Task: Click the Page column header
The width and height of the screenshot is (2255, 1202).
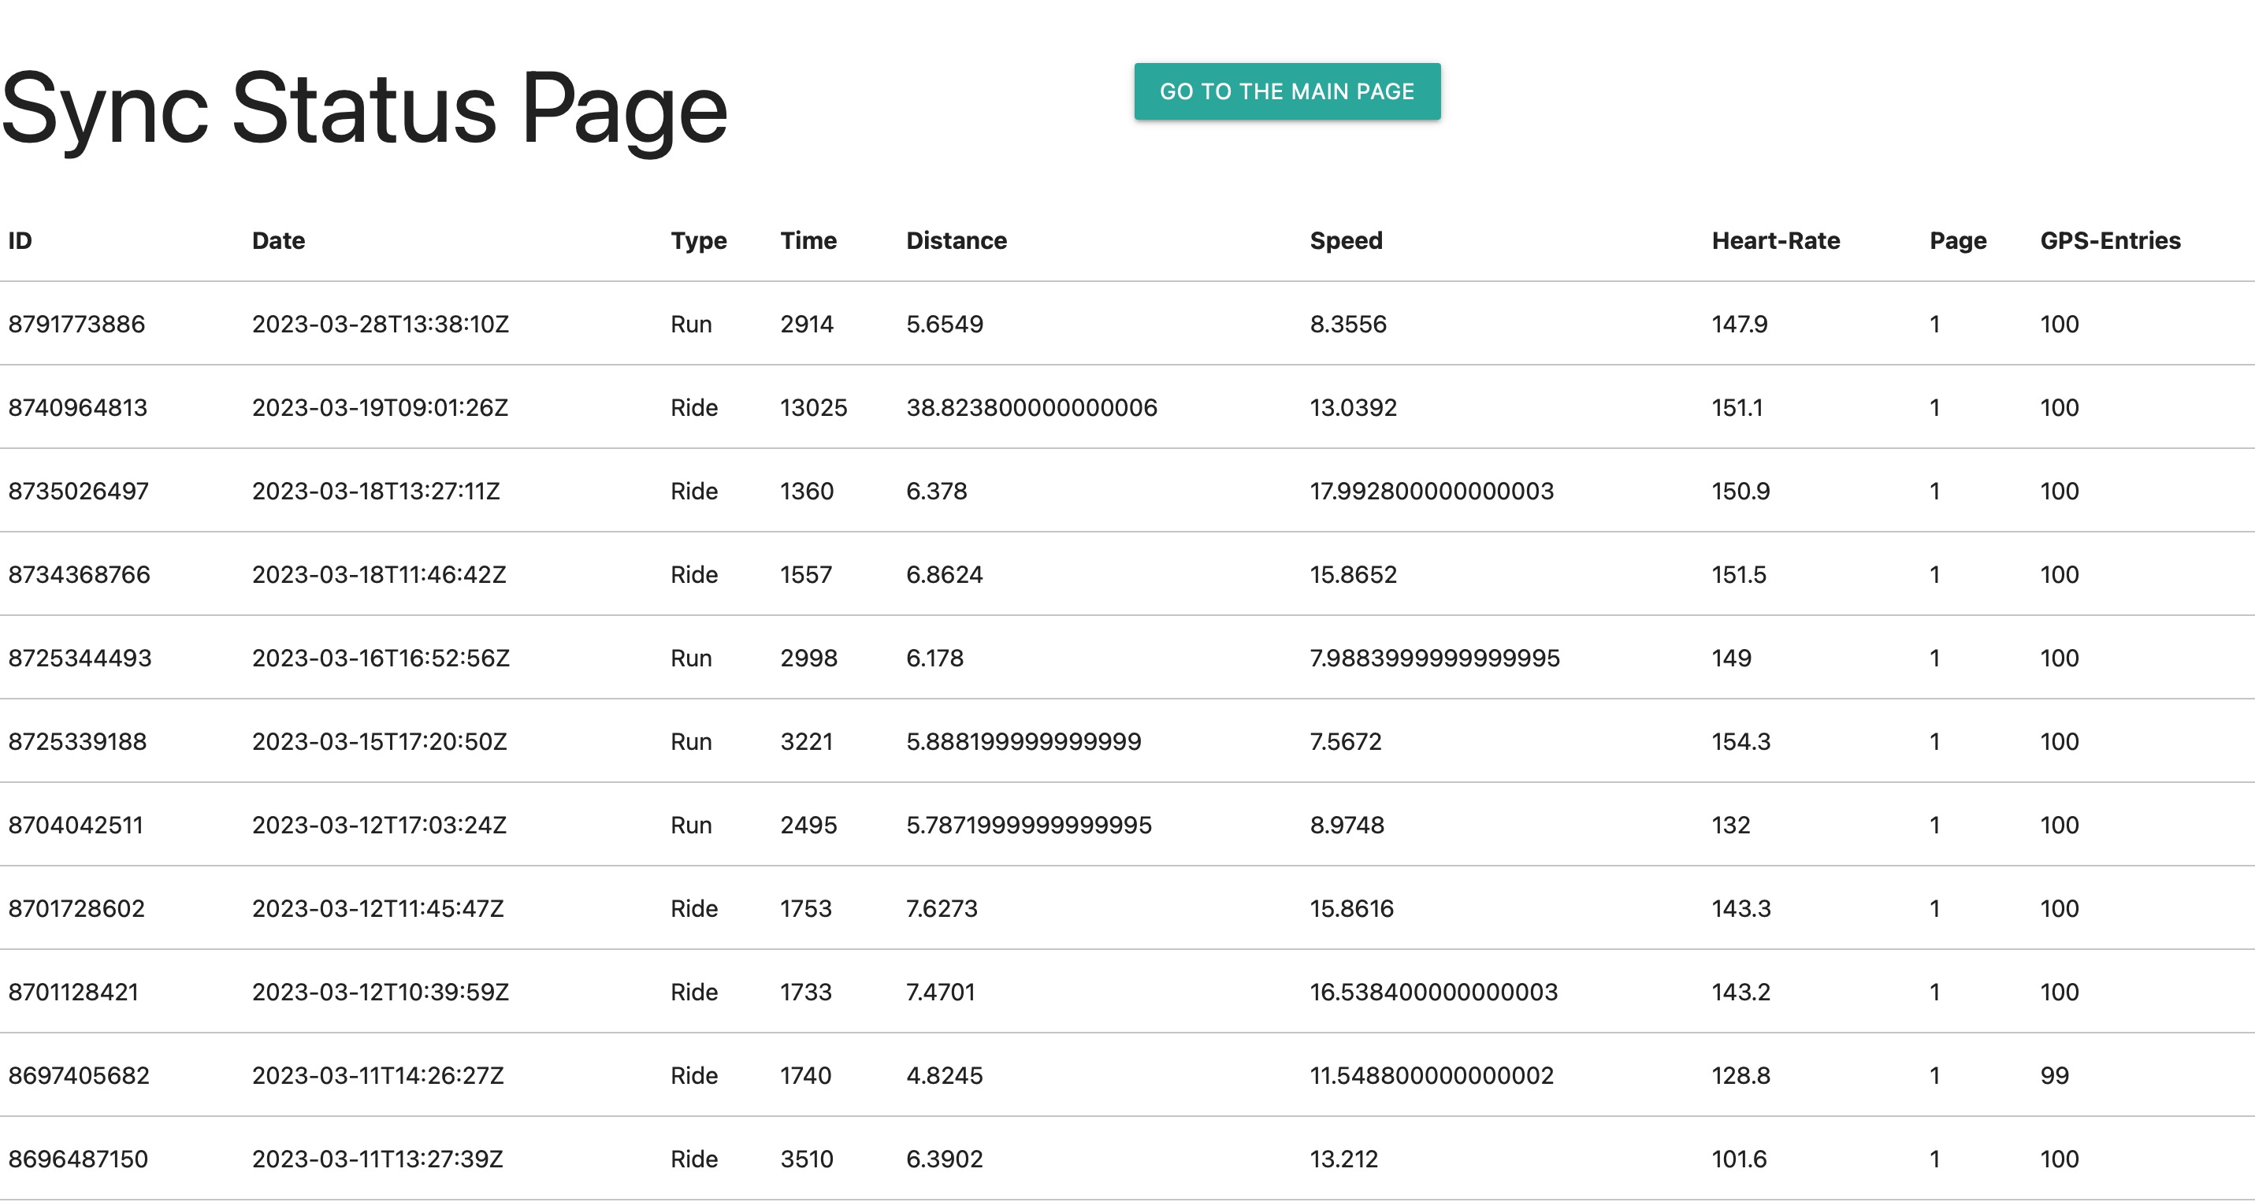Action: (1957, 240)
